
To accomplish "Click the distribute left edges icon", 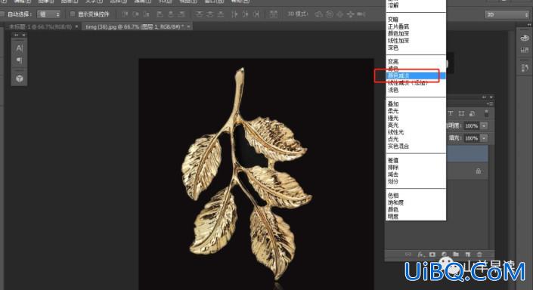I will pyautogui.click(x=234, y=14).
